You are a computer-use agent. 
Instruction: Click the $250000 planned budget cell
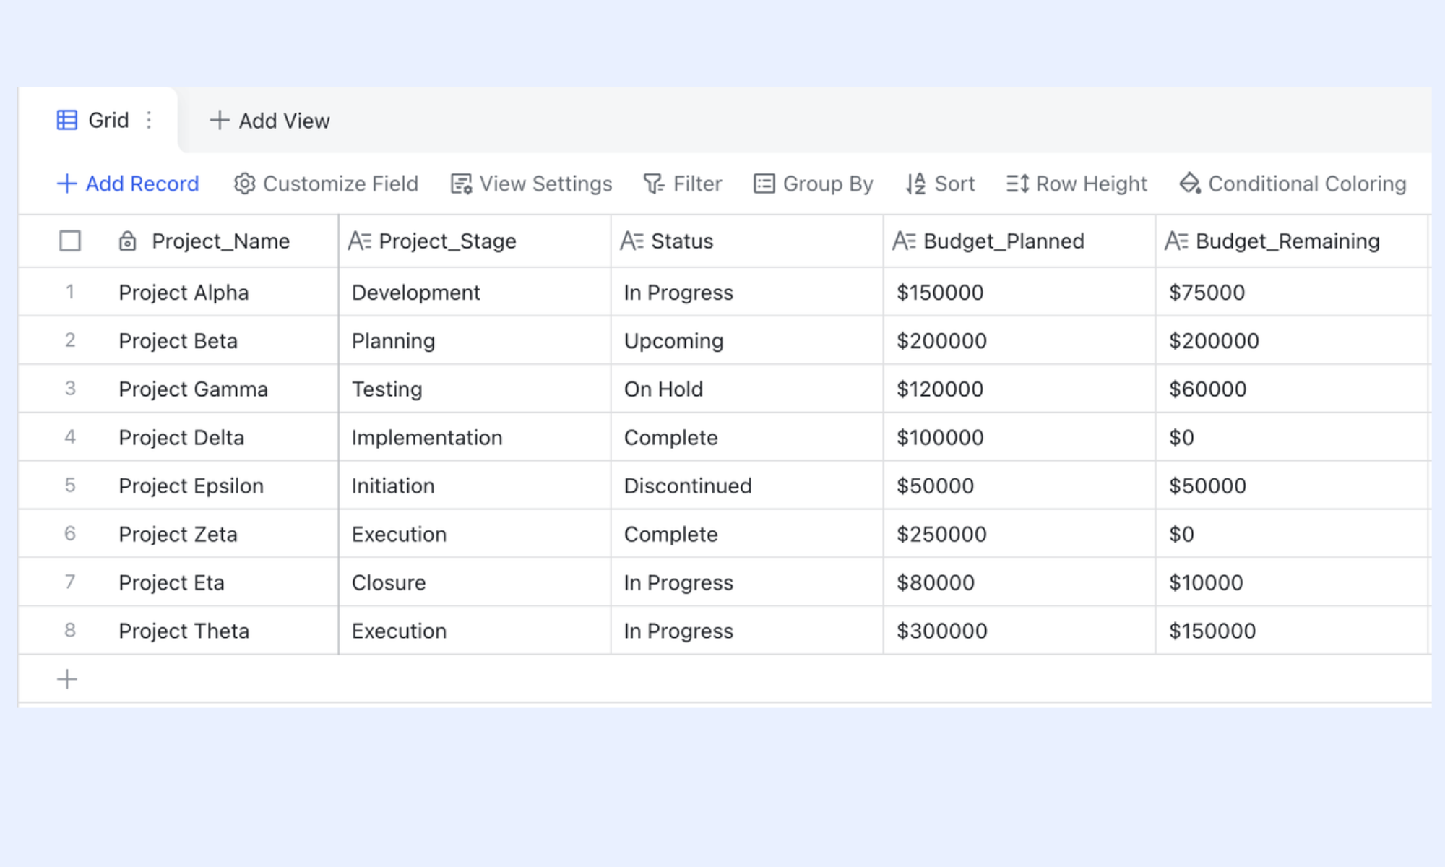click(1019, 534)
